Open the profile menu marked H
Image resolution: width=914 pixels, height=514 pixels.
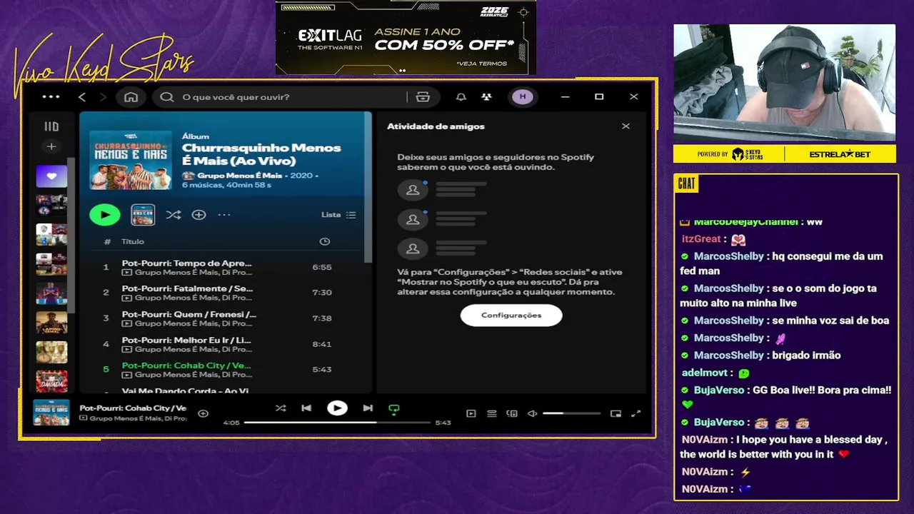pos(523,97)
